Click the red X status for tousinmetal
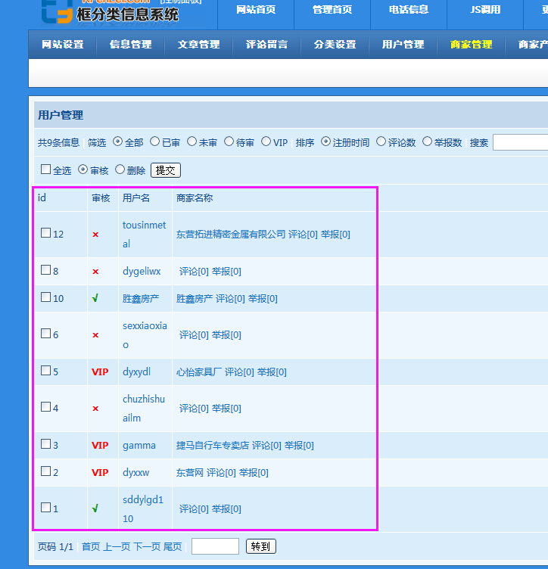This screenshot has width=548, height=569. coord(95,235)
